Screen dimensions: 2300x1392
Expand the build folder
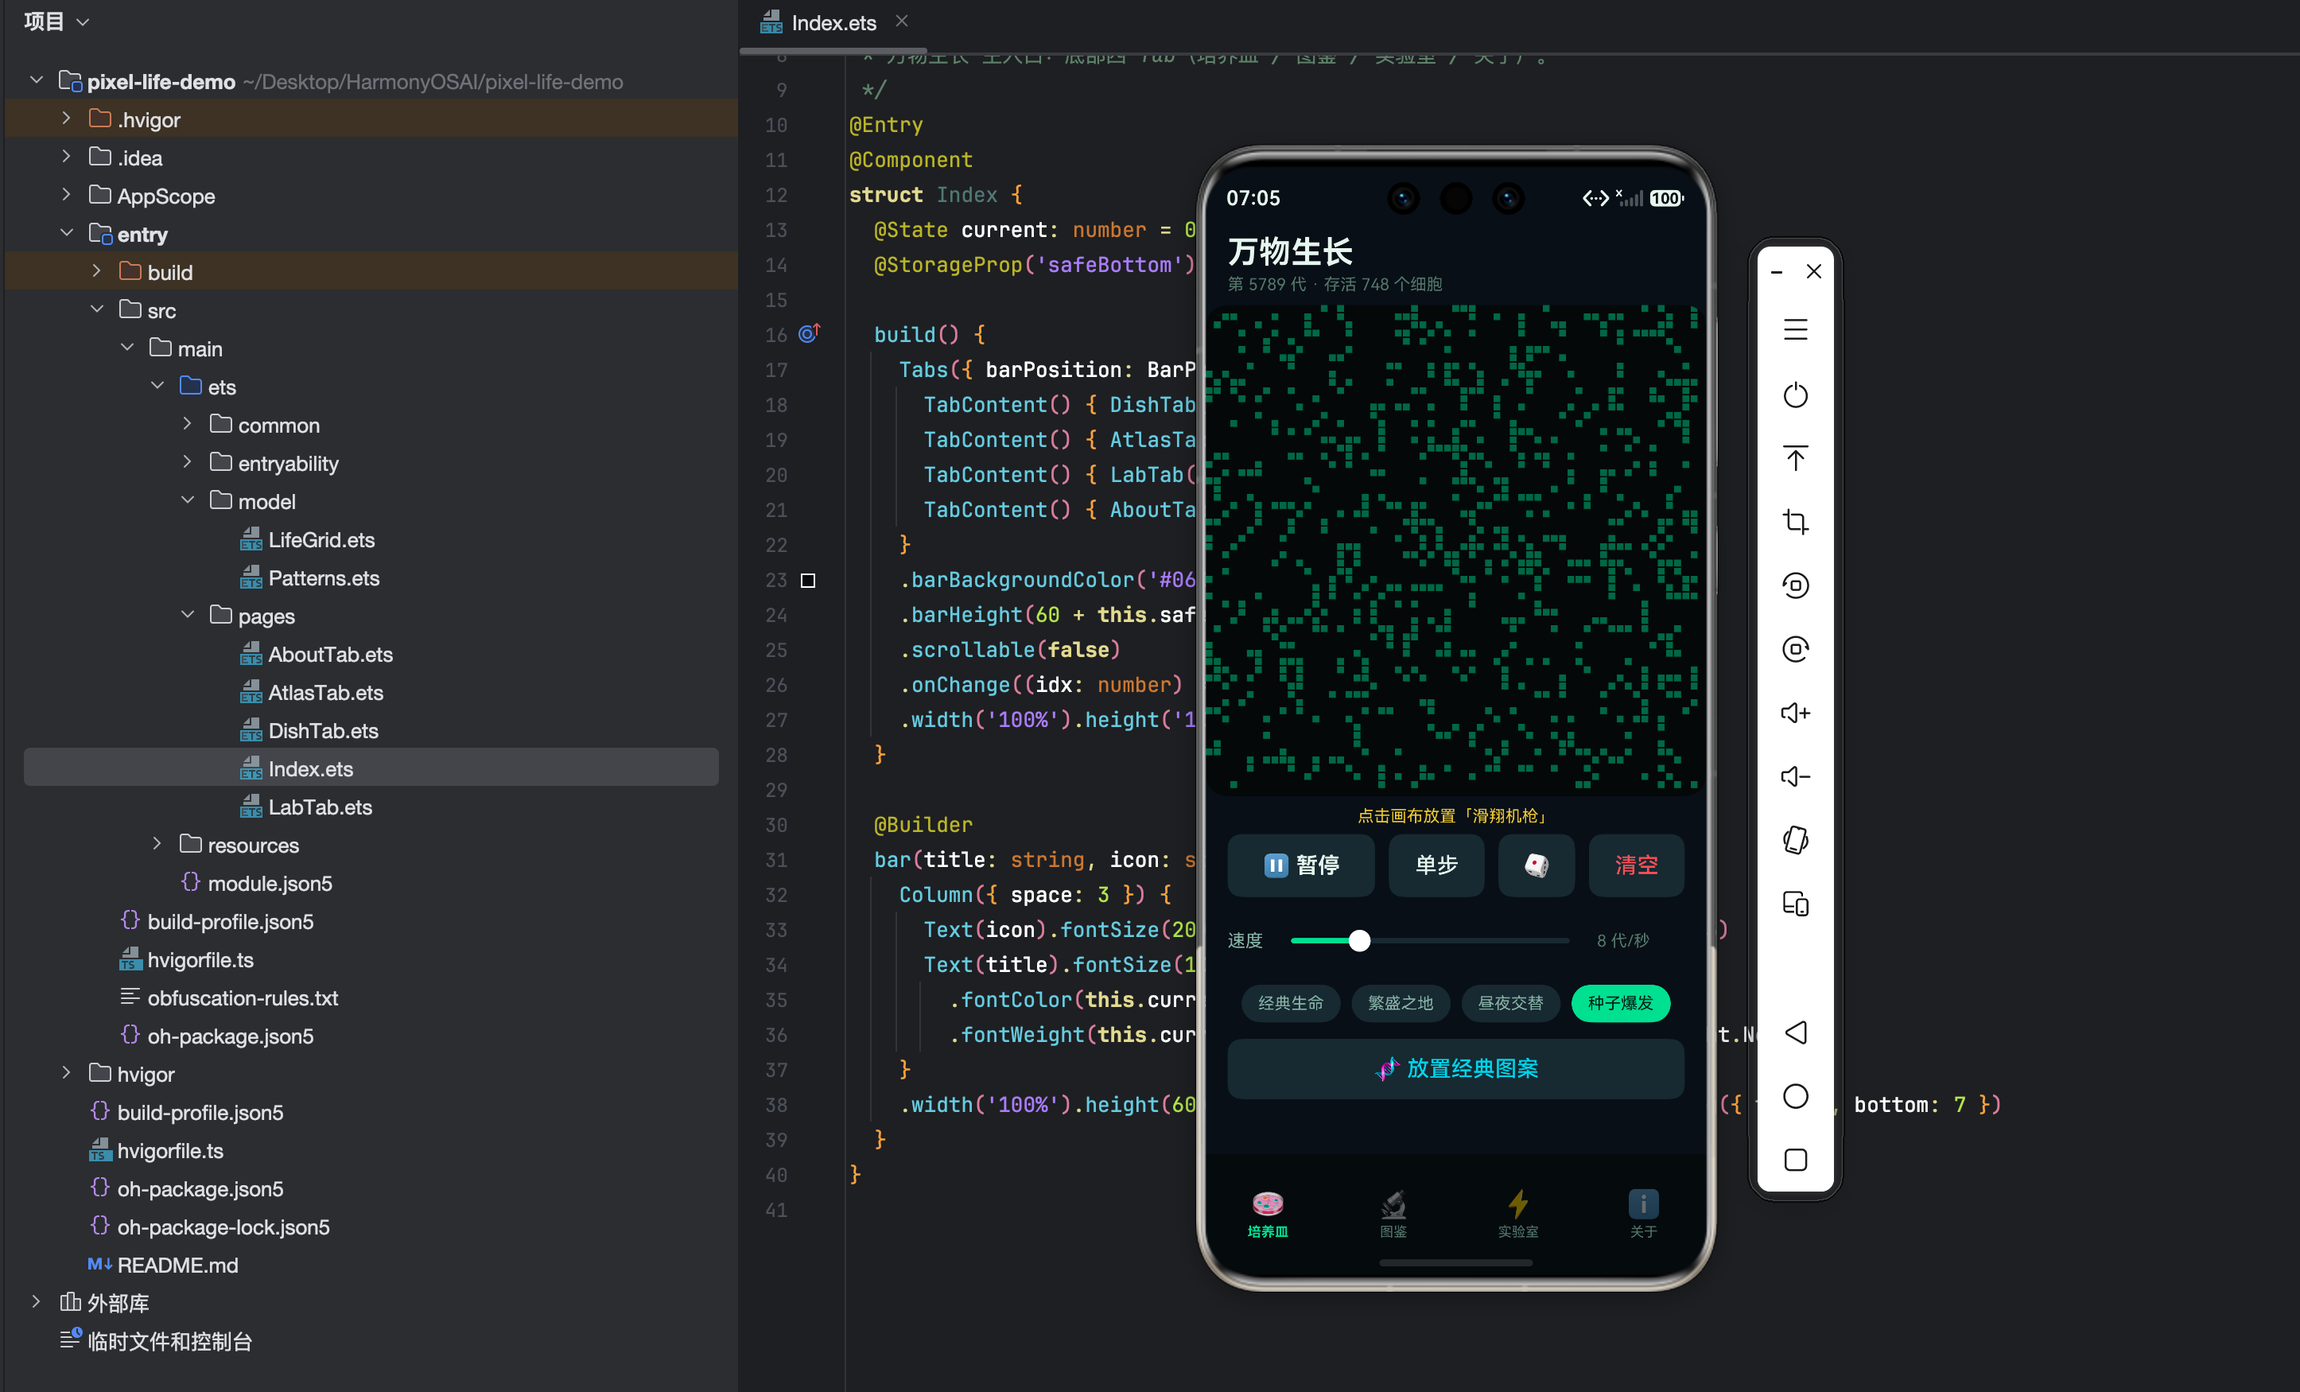click(96, 272)
